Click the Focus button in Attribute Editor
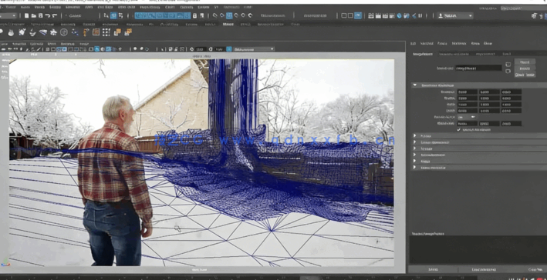Screen dimensions: 547x280 [525, 62]
